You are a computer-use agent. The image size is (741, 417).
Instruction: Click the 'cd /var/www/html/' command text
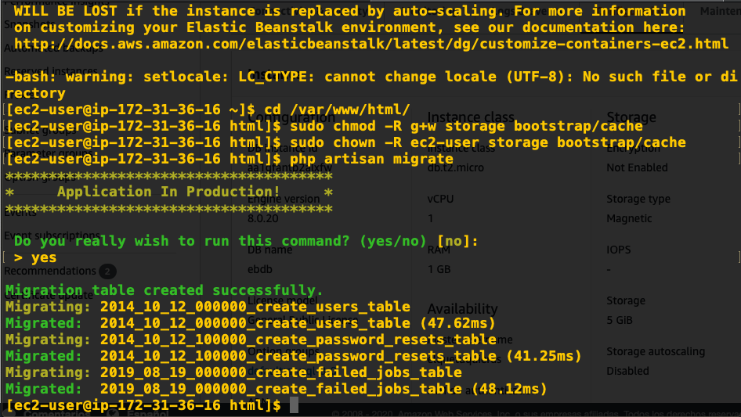(337, 110)
